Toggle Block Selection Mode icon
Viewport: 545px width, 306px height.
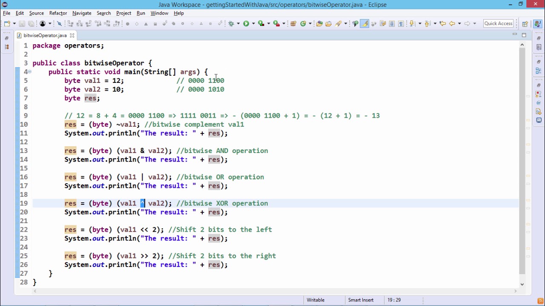tap(392, 23)
